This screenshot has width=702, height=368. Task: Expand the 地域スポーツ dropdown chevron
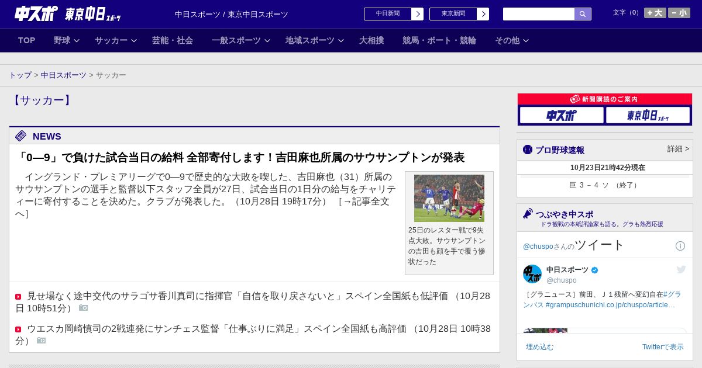[341, 41]
